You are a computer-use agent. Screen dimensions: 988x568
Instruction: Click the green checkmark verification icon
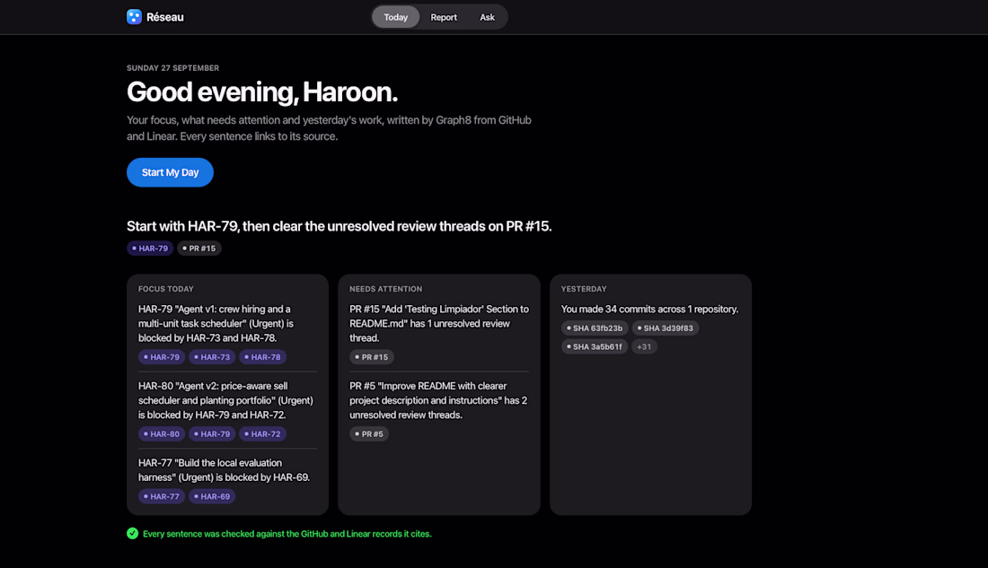(132, 533)
